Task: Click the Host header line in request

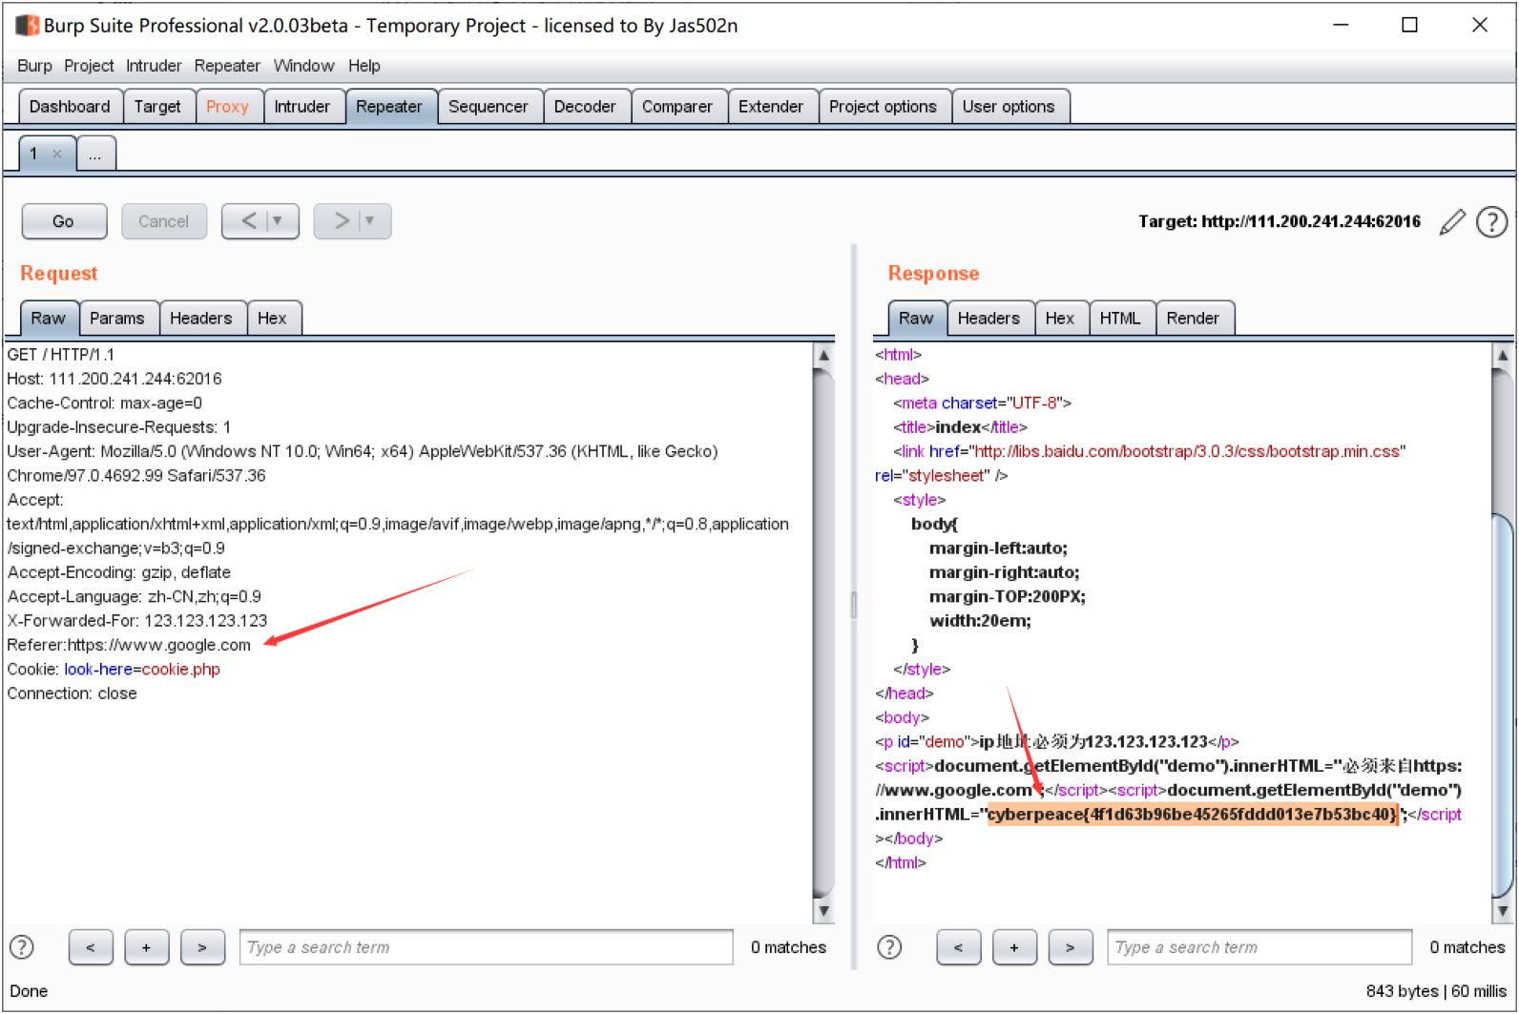Action: coord(114,379)
